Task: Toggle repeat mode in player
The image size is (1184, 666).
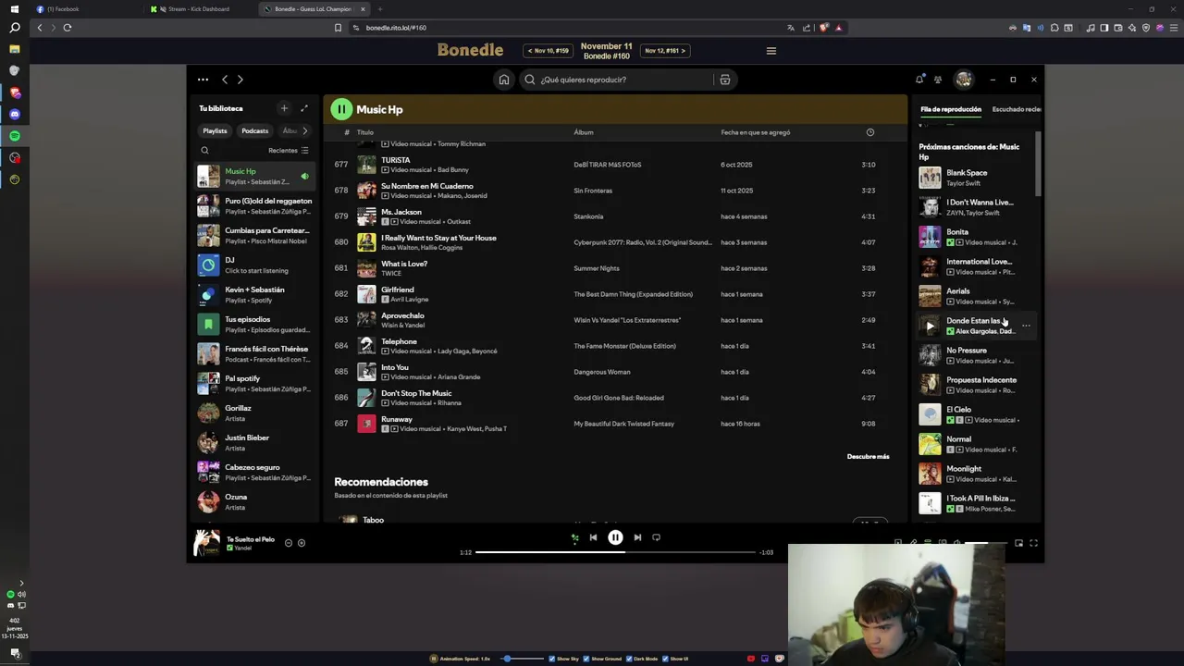Action: (656, 537)
